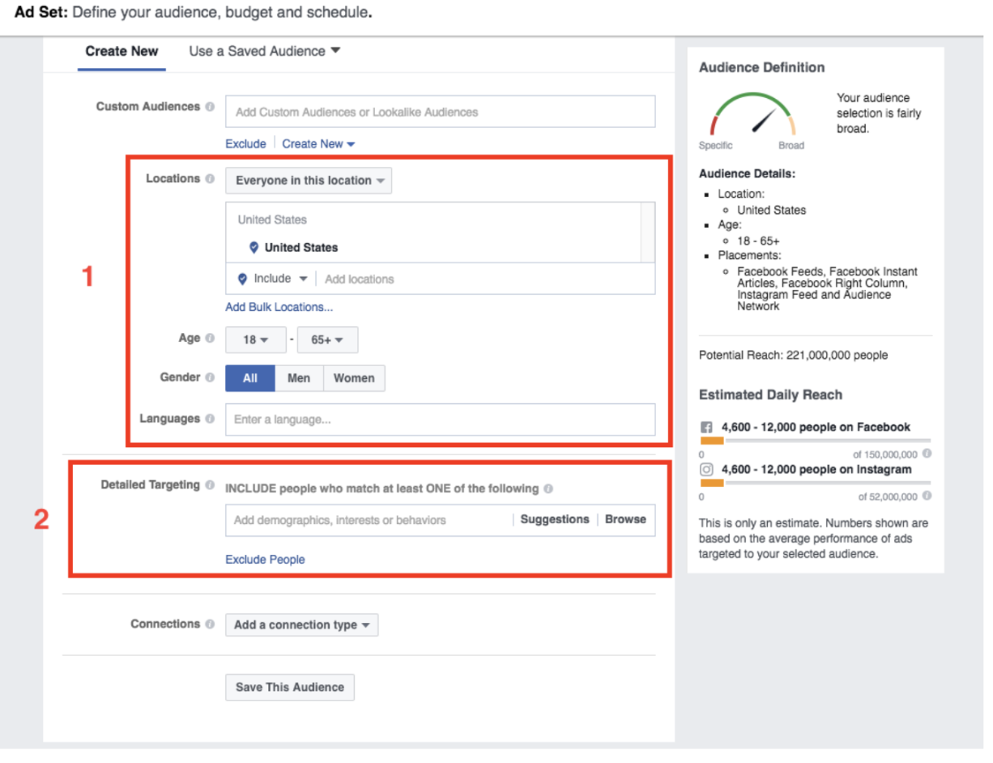The image size is (993, 763).
Task: Click the Enter a language input field
Action: point(440,420)
